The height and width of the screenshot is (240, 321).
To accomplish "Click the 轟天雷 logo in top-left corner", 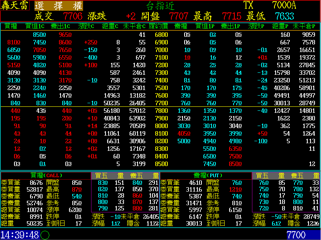I will tap(15, 5).
